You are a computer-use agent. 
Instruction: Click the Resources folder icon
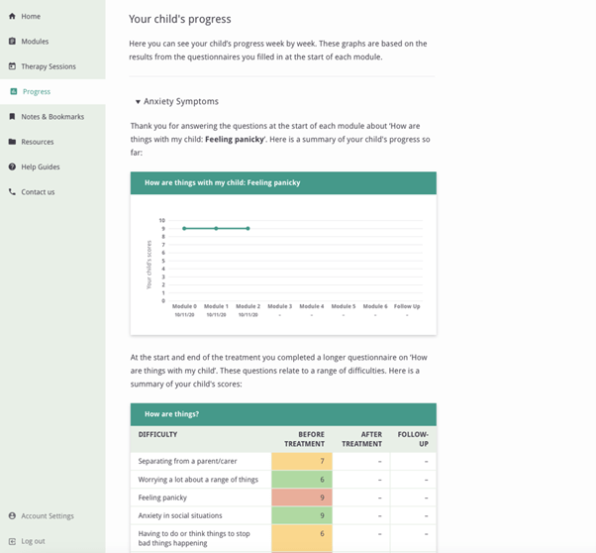pos(12,142)
